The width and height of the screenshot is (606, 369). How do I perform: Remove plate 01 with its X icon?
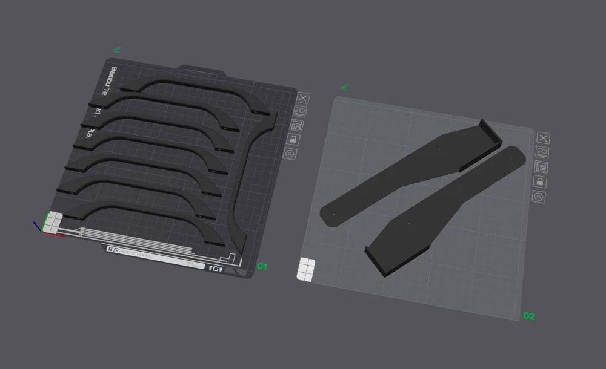[303, 98]
